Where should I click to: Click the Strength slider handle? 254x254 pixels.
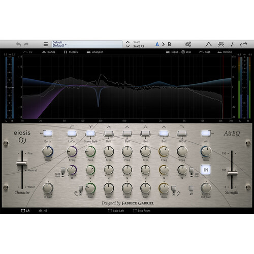(x=232, y=173)
